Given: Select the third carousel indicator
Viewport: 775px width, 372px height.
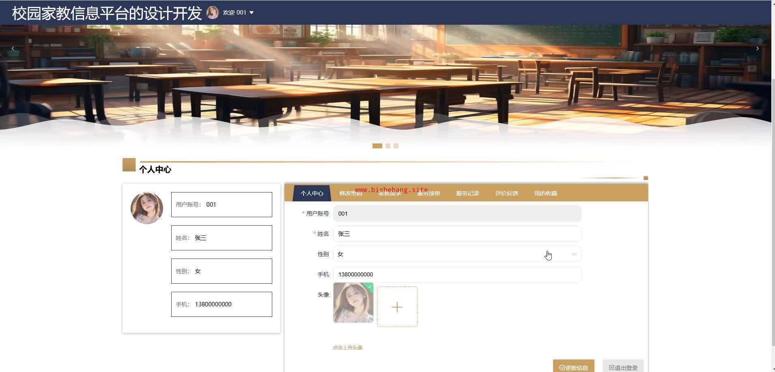Looking at the screenshot, I should pyautogui.click(x=396, y=146).
